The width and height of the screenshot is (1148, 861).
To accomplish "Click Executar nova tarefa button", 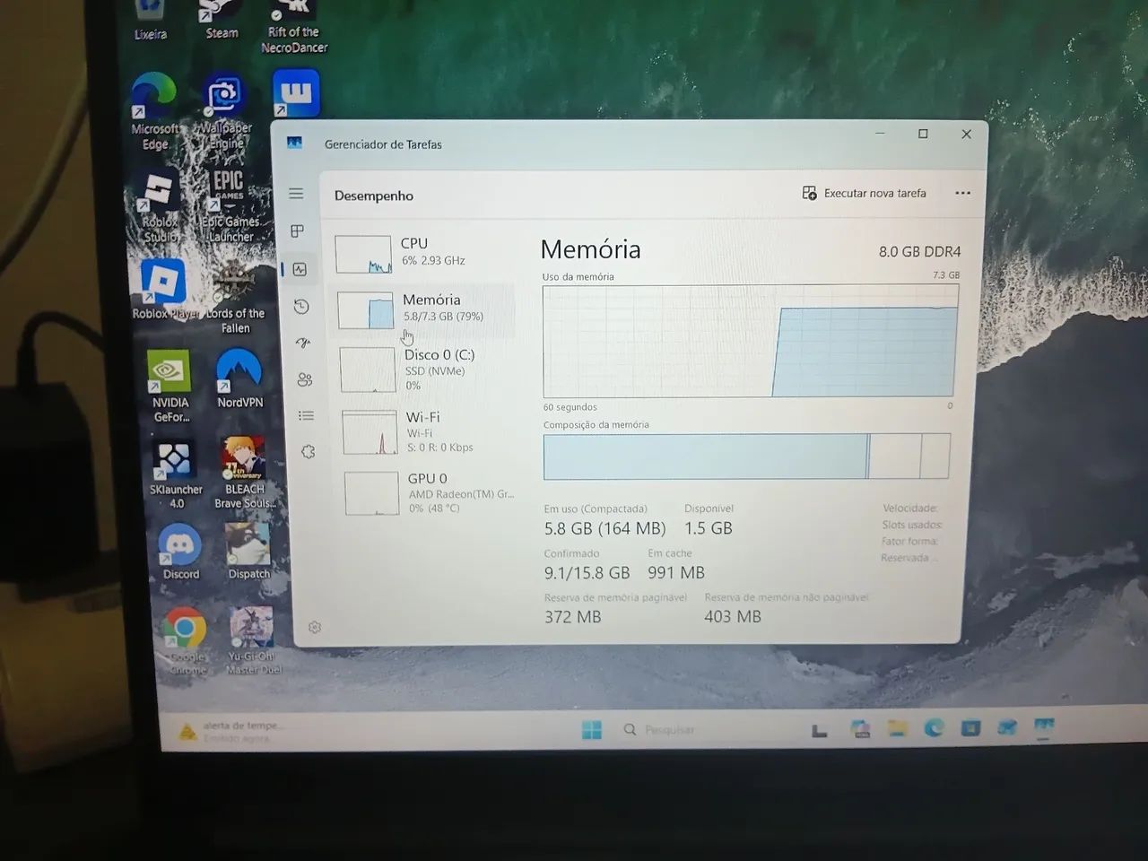I will [865, 193].
